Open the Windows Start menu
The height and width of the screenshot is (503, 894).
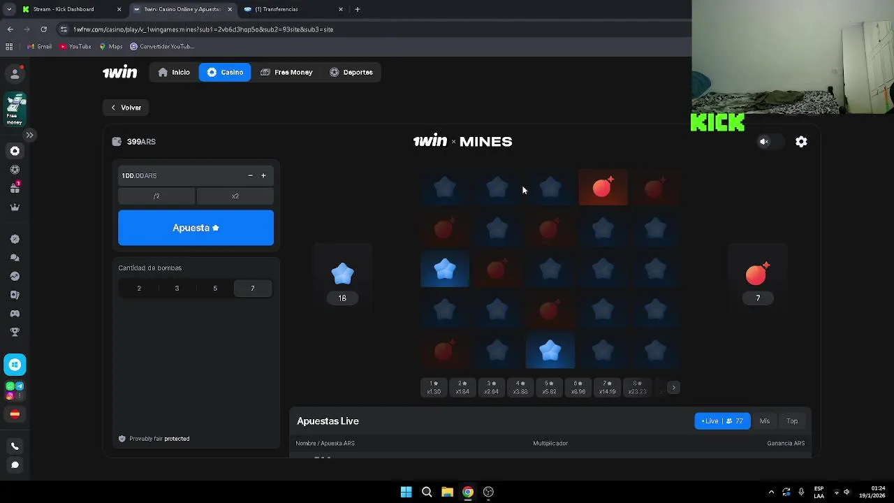click(x=406, y=492)
